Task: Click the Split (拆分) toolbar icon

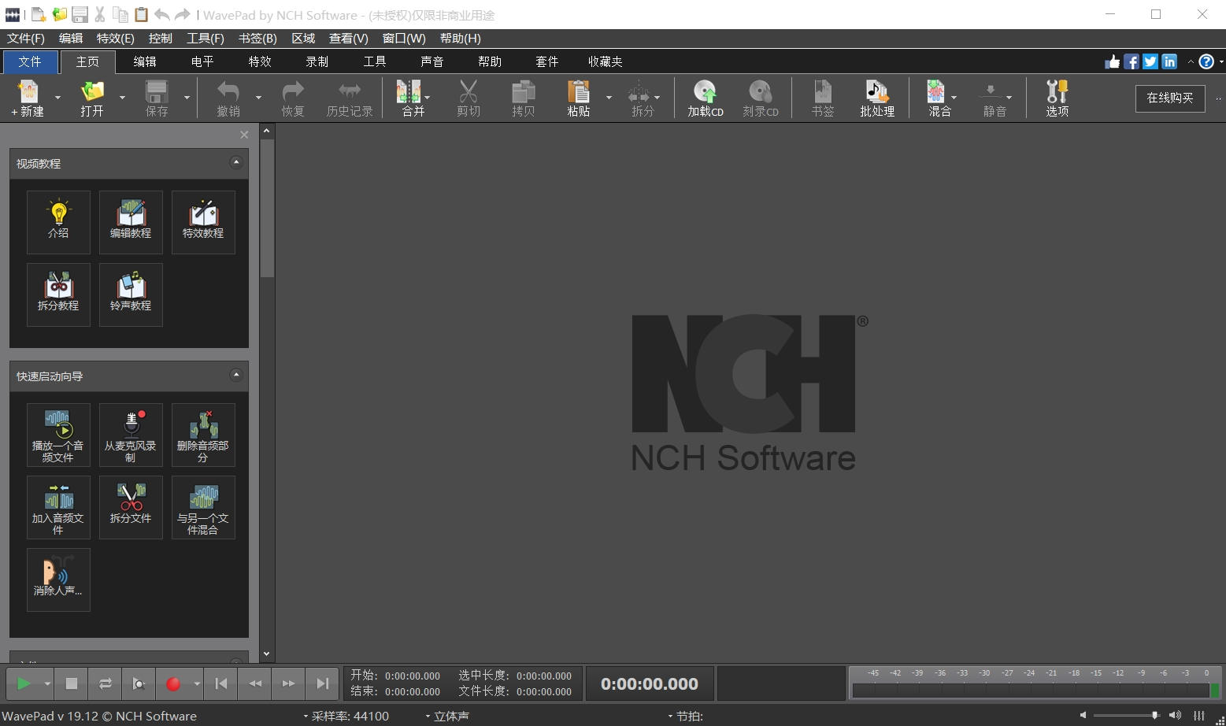Action: [639, 98]
